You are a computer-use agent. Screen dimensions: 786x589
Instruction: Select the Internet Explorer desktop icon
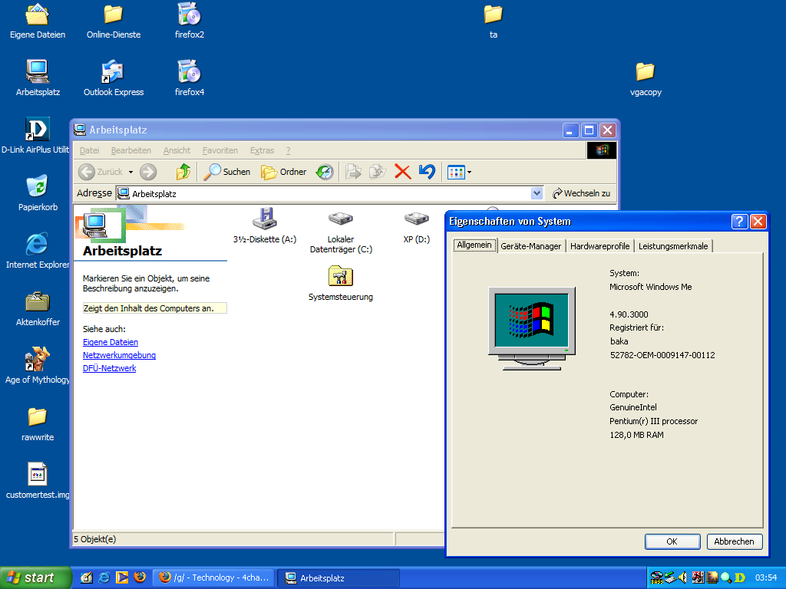pos(38,251)
